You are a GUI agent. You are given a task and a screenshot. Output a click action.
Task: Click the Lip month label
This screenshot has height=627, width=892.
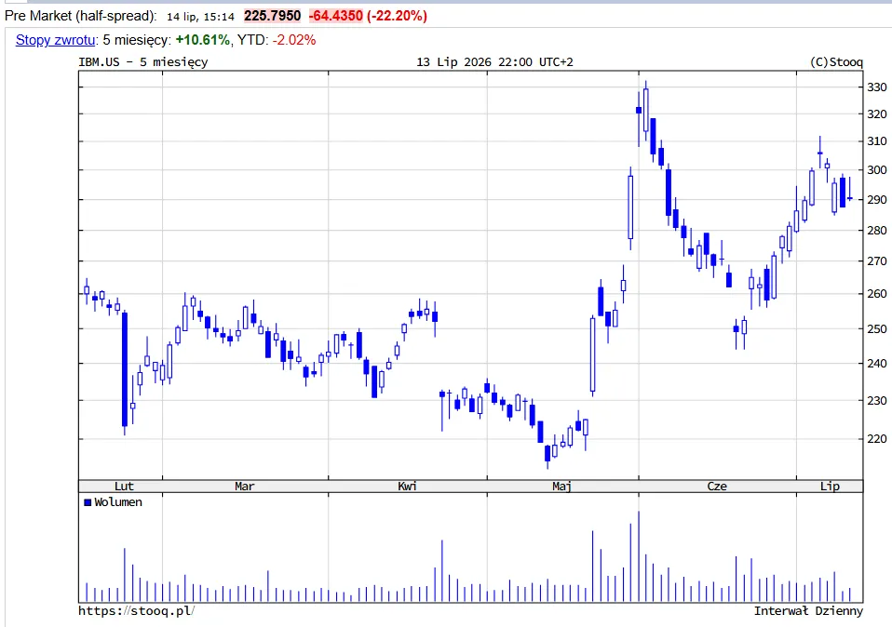tap(830, 486)
